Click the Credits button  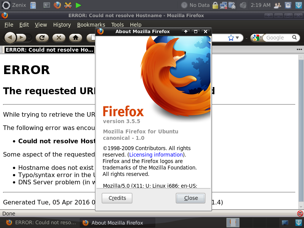117,198
